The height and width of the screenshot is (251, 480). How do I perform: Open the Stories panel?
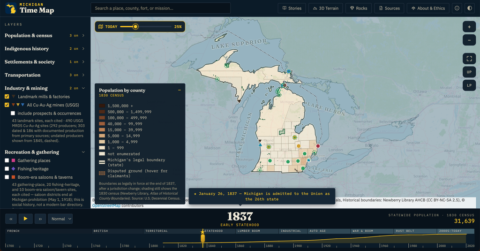click(292, 8)
